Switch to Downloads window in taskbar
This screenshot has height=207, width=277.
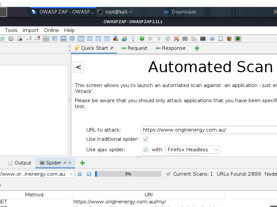pyautogui.click(x=180, y=12)
